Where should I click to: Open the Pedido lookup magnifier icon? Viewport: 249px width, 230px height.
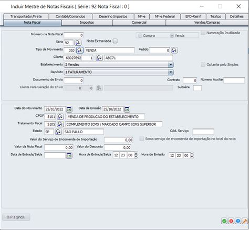[x=174, y=50]
